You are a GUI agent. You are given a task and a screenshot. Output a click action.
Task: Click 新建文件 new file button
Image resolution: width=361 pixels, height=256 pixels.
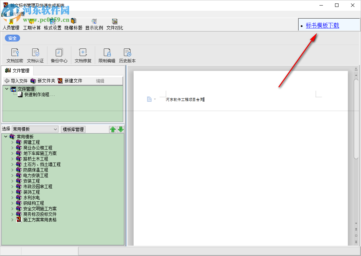[70, 81]
